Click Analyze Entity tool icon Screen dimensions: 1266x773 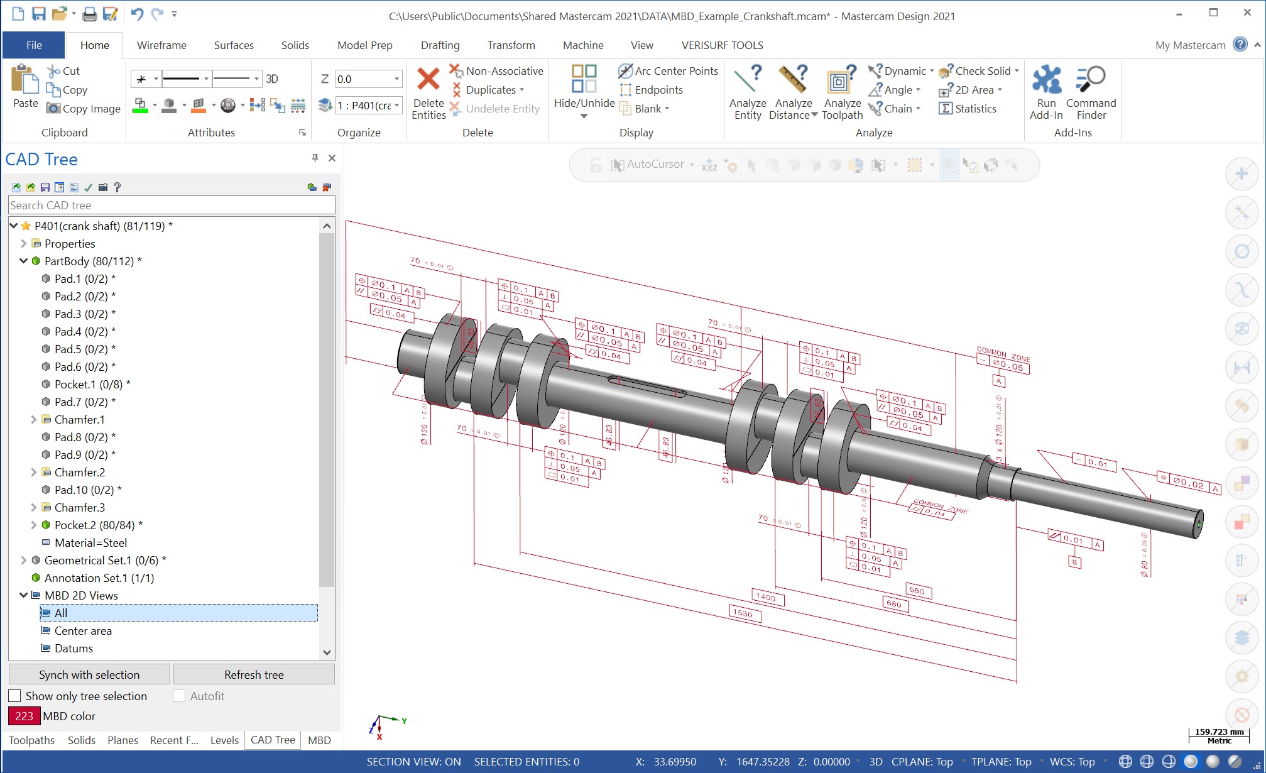[748, 79]
